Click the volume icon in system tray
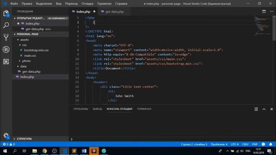This screenshot has height=155, width=276. (242, 151)
